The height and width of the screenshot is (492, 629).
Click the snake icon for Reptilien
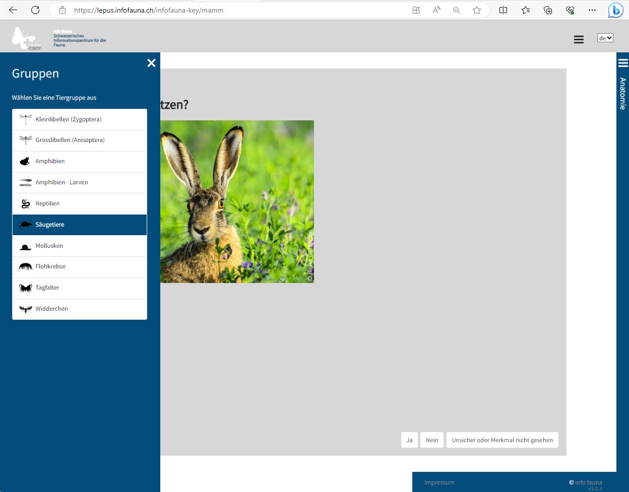coord(25,204)
